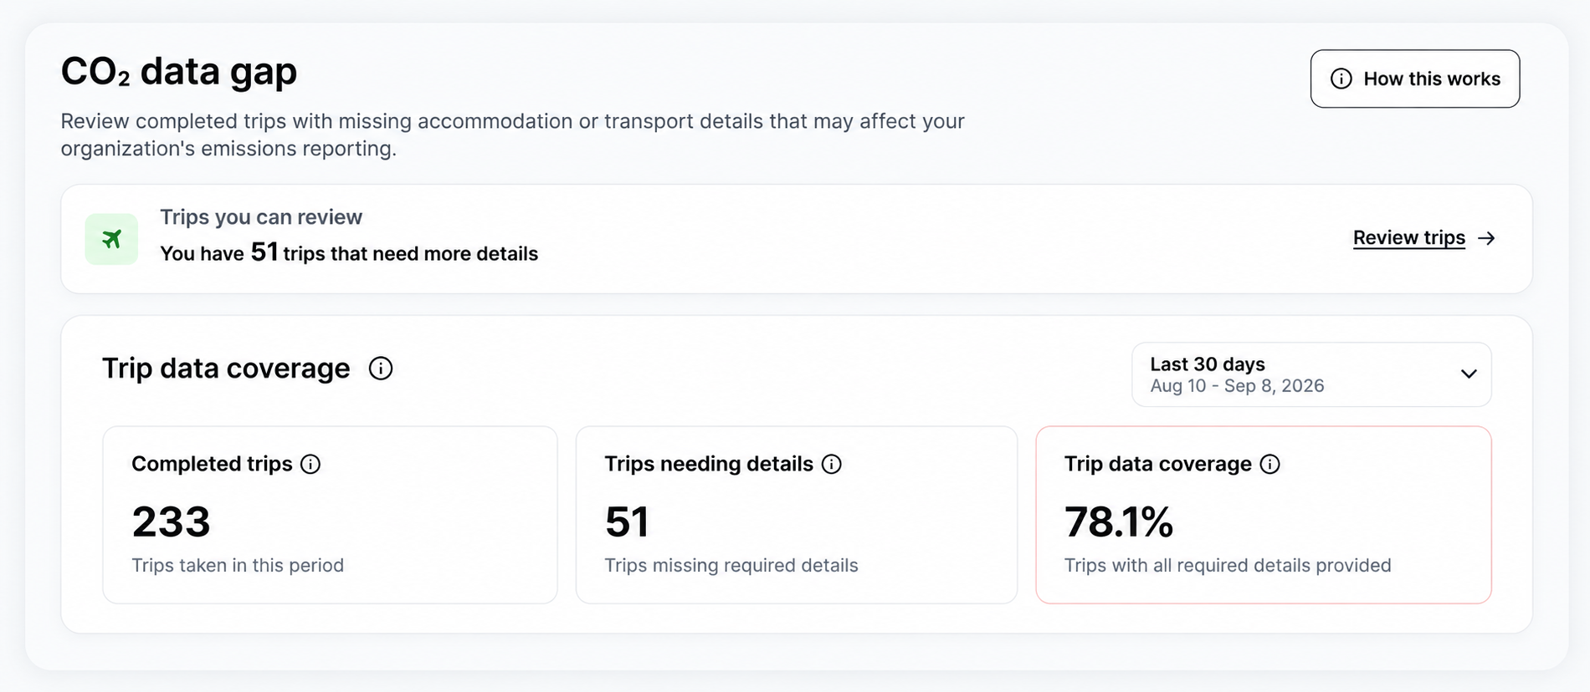Click info icon next to Completed trips

(x=310, y=465)
